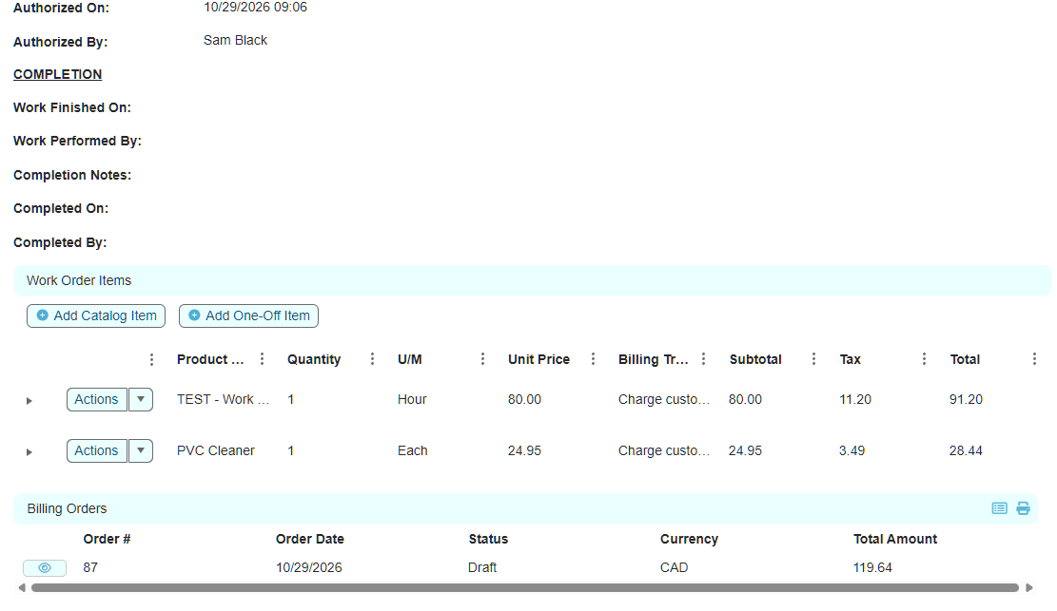The width and height of the screenshot is (1057, 611).
Task: Click the Draft status cell
Action: tap(482, 568)
